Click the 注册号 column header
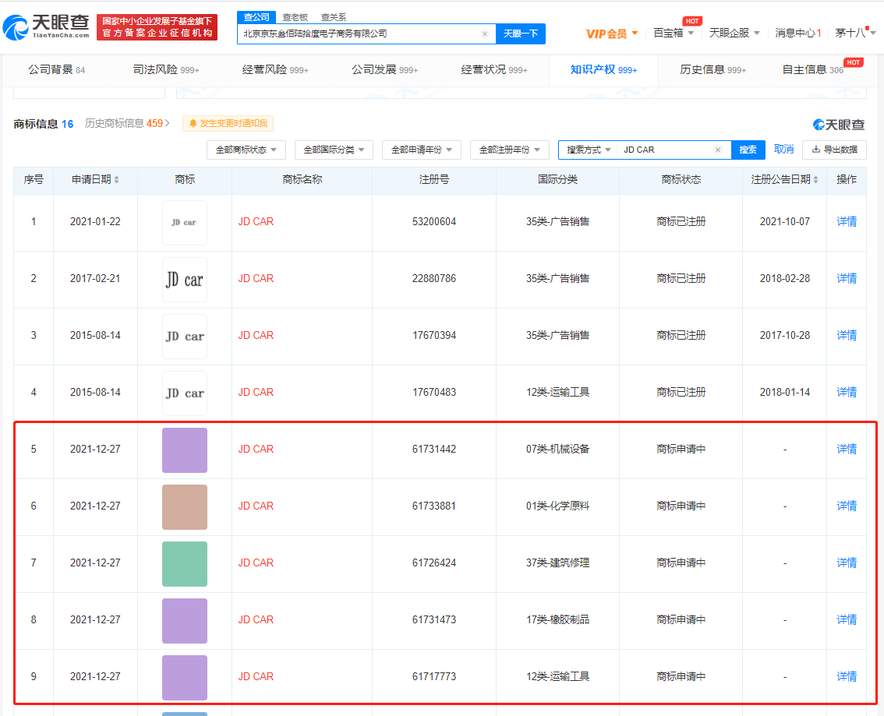 point(434,180)
